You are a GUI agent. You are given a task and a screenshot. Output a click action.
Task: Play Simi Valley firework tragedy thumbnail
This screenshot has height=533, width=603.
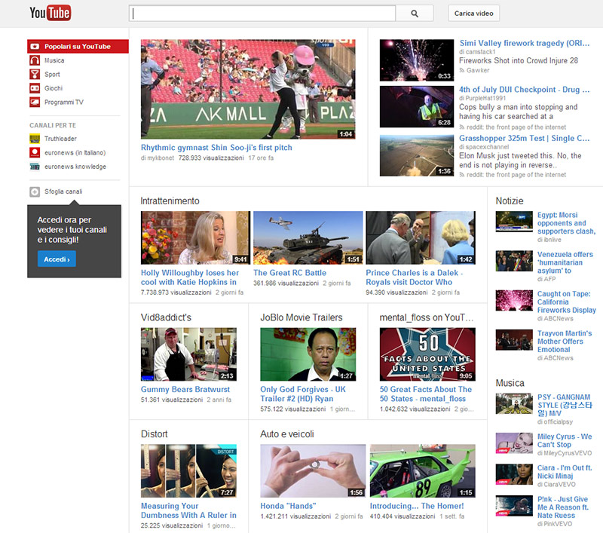point(417,60)
